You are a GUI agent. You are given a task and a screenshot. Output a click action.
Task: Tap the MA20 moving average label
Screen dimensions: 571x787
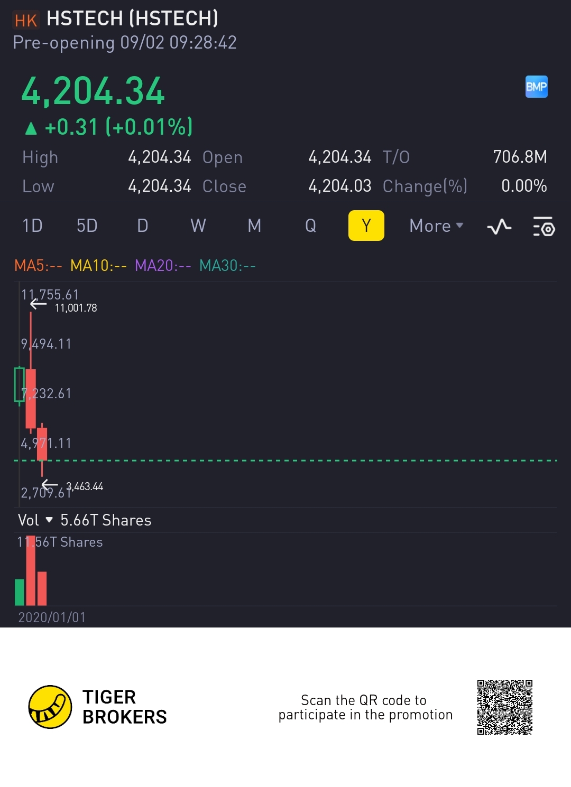[163, 265]
